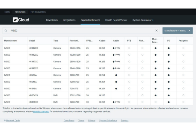Open the footer Privacy link
The height and width of the screenshot is (131, 196).
click(x=92, y=121)
